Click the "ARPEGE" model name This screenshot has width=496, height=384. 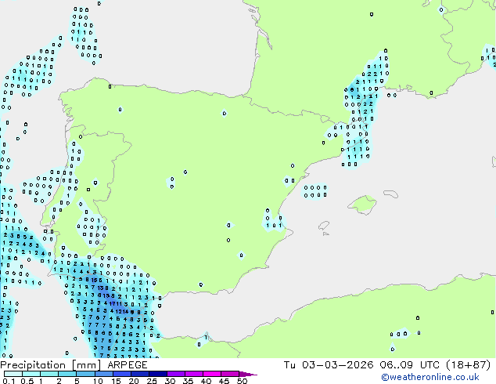pos(128,365)
